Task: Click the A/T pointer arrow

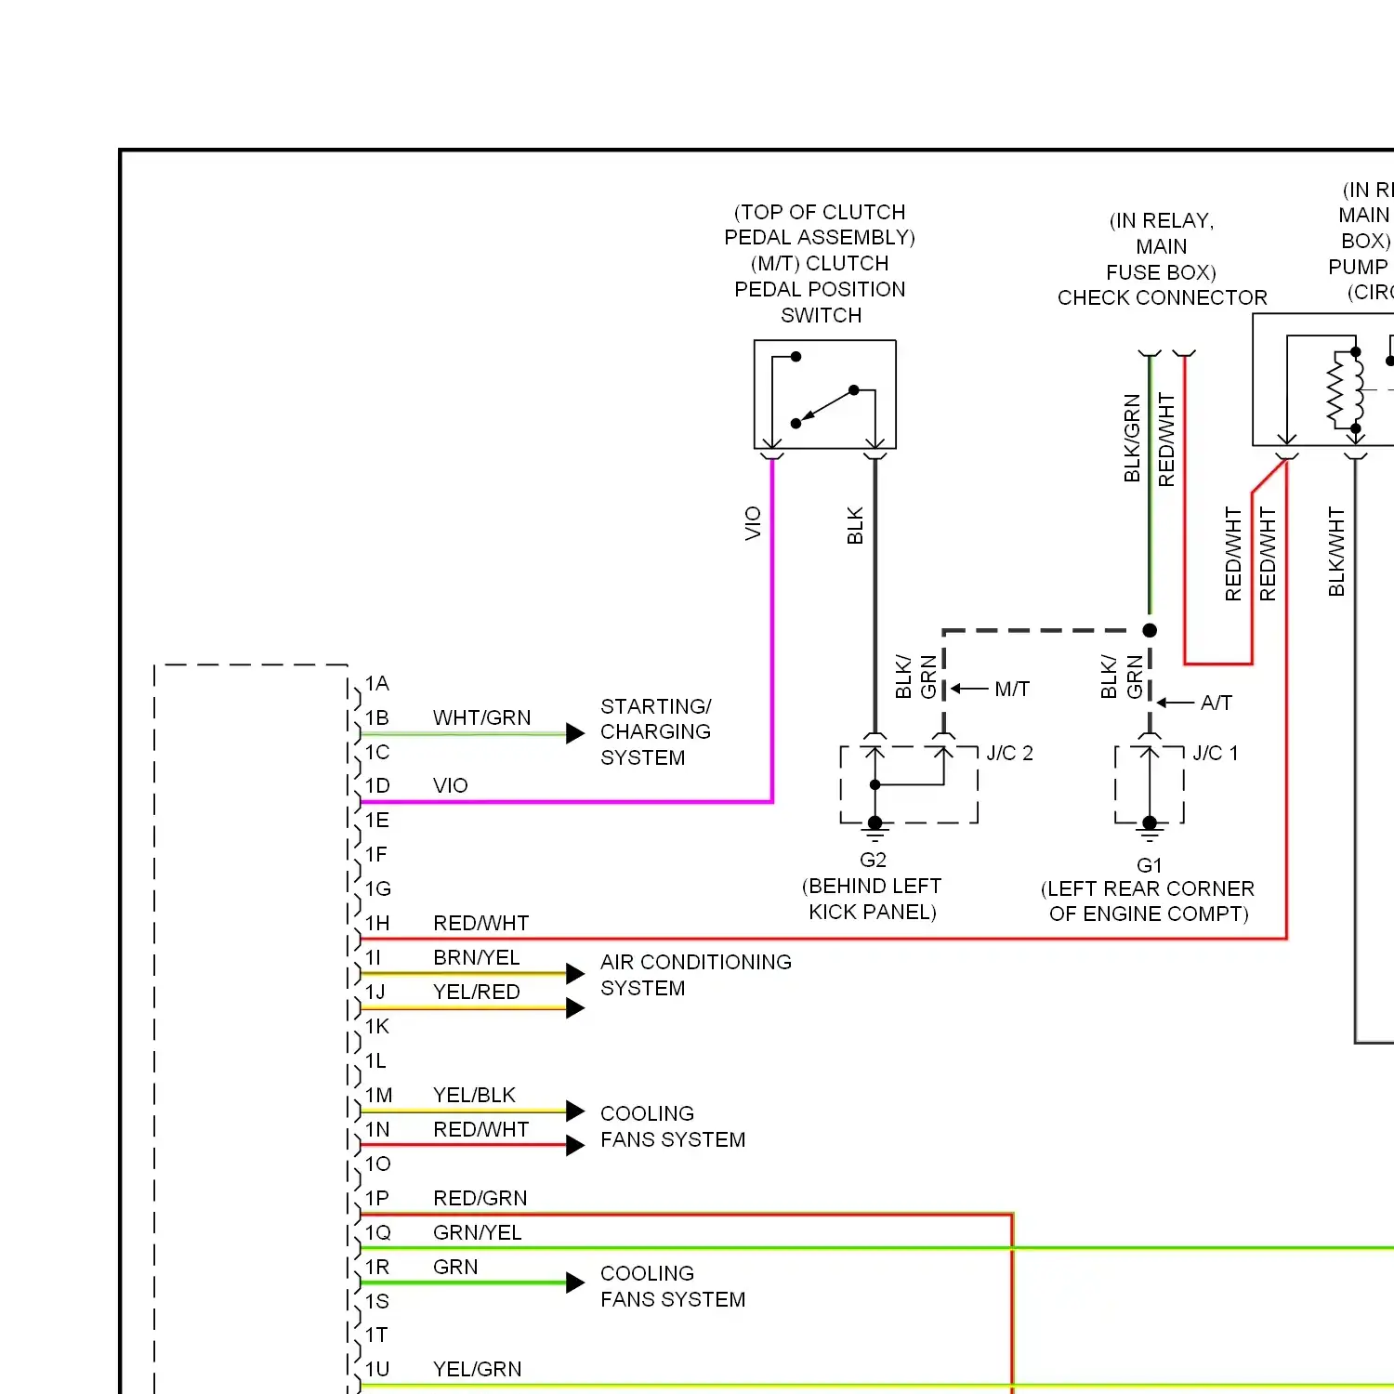Action: pos(1175,703)
